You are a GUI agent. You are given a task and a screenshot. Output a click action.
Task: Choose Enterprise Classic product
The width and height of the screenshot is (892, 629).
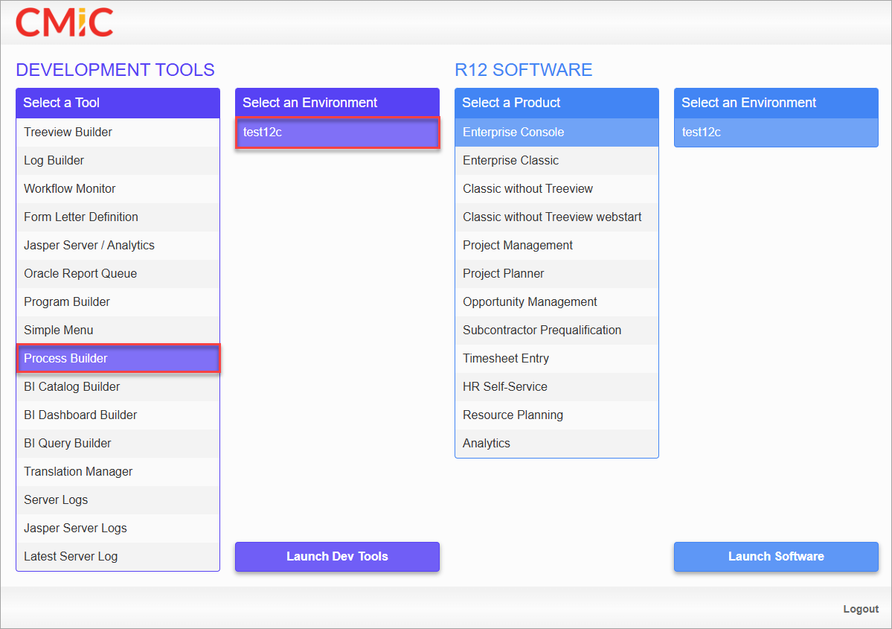(557, 161)
